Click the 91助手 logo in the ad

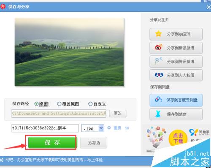199,133
